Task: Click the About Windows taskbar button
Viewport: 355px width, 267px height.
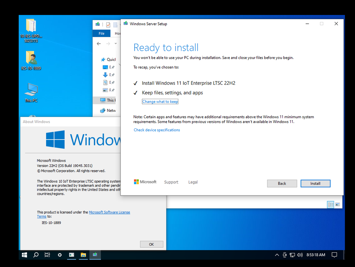Action: pyautogui.click(x=71, y=255)
